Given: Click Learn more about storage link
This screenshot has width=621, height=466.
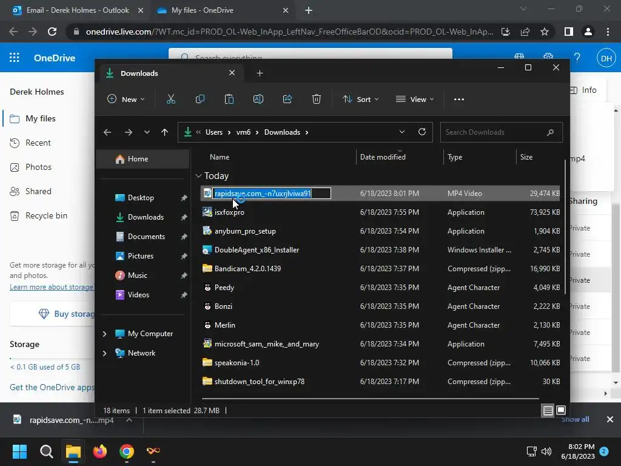Looking at the screenshot, I should tap(52, 287).
